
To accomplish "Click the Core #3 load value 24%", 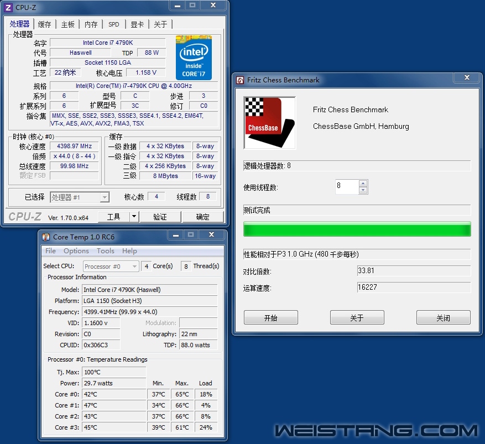I will (x=206, y=427).
